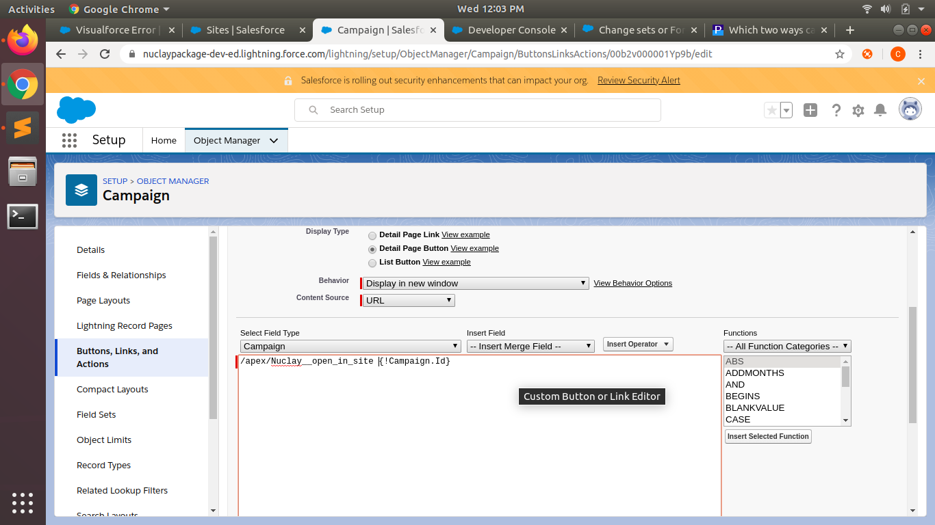Choose the List Button radio option

tap(372, 262)
